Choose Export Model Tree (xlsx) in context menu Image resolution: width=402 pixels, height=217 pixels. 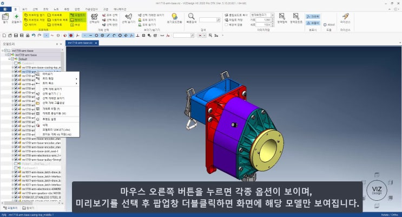pyautogui.click(x=56, y=130)
